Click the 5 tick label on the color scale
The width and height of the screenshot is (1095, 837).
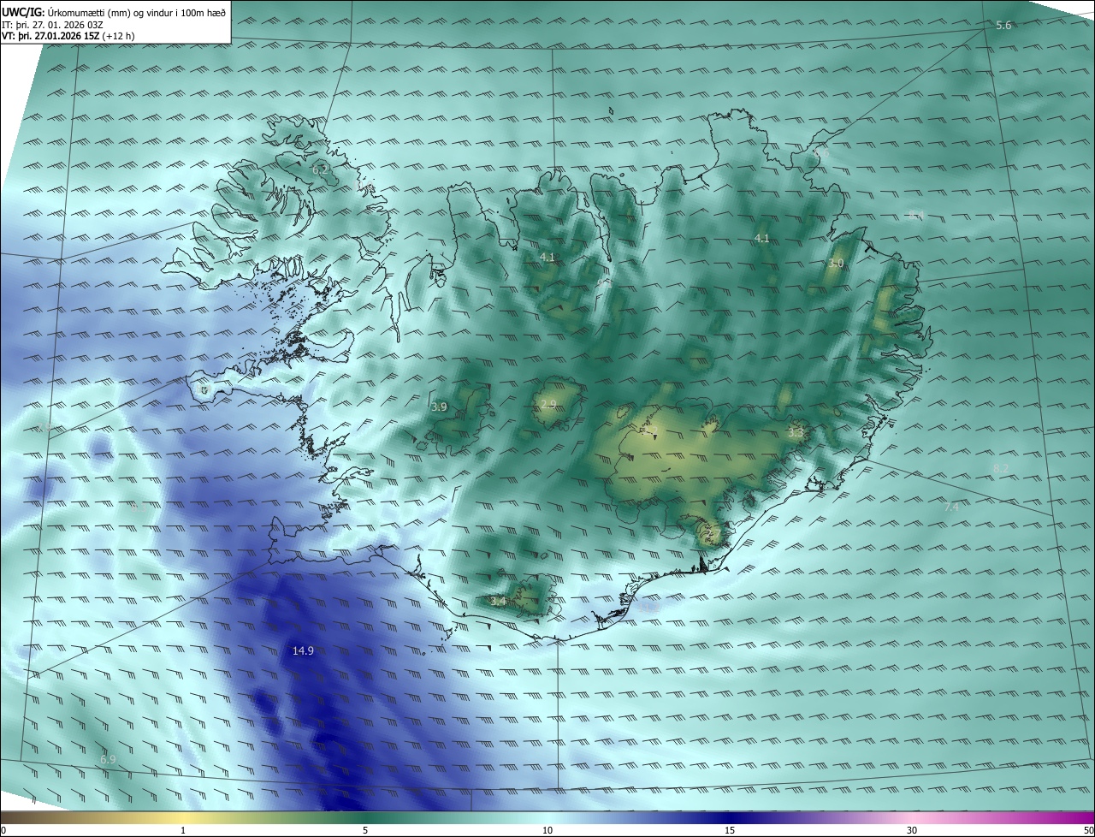coord(365,830)
